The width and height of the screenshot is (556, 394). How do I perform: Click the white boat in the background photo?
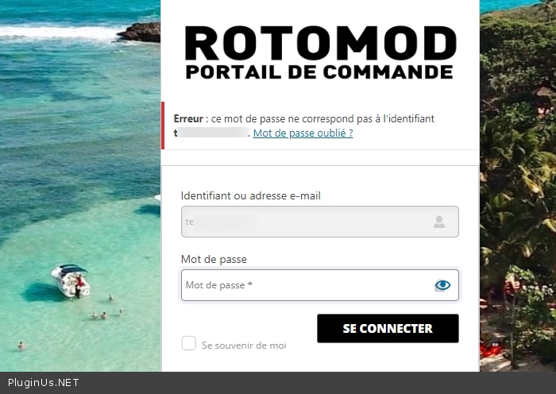[x=70, y=280]
